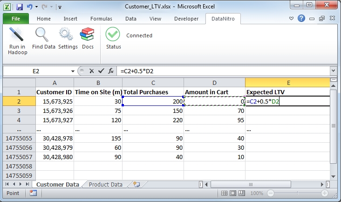
Task: Click the formula bar input field
Action: 223,71
